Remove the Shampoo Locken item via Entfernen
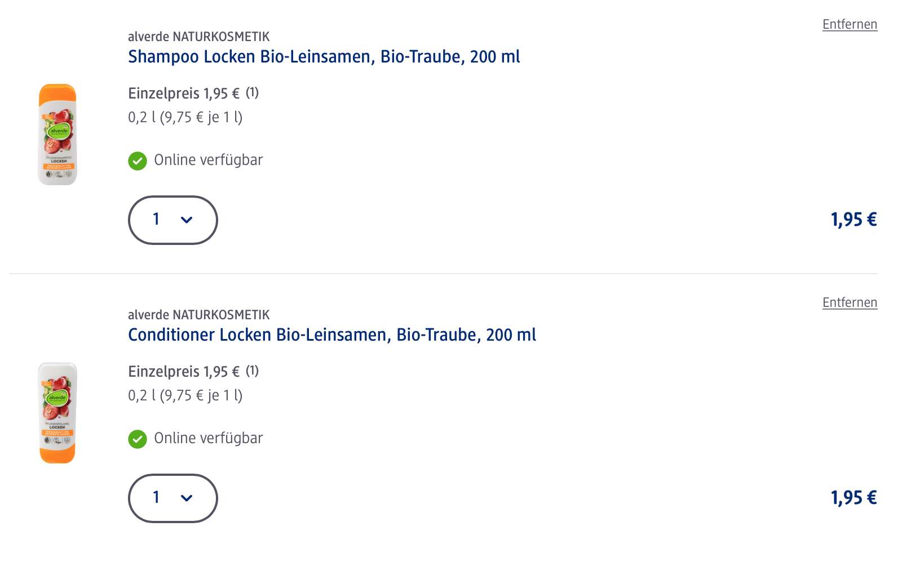 click(850, 24)
